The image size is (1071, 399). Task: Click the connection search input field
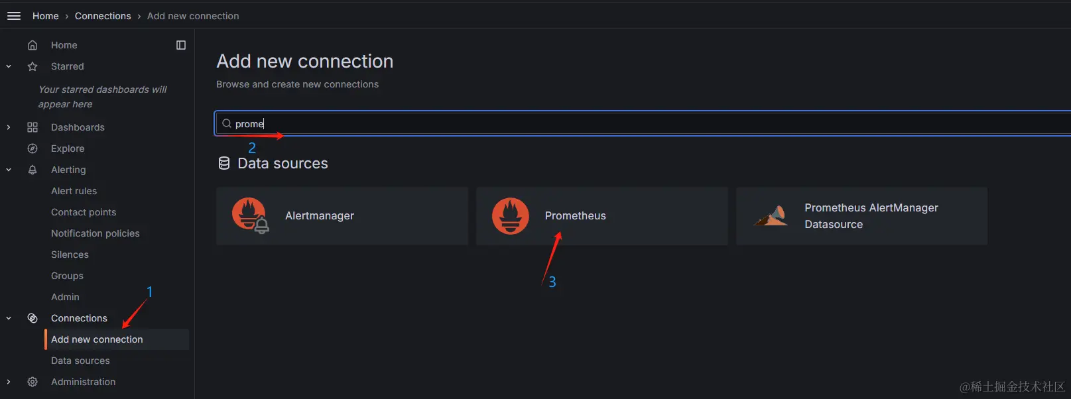click(643, 123)
